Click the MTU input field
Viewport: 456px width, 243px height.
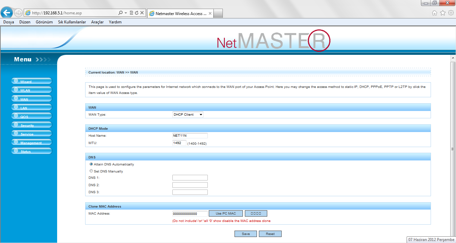pos(179,143)
